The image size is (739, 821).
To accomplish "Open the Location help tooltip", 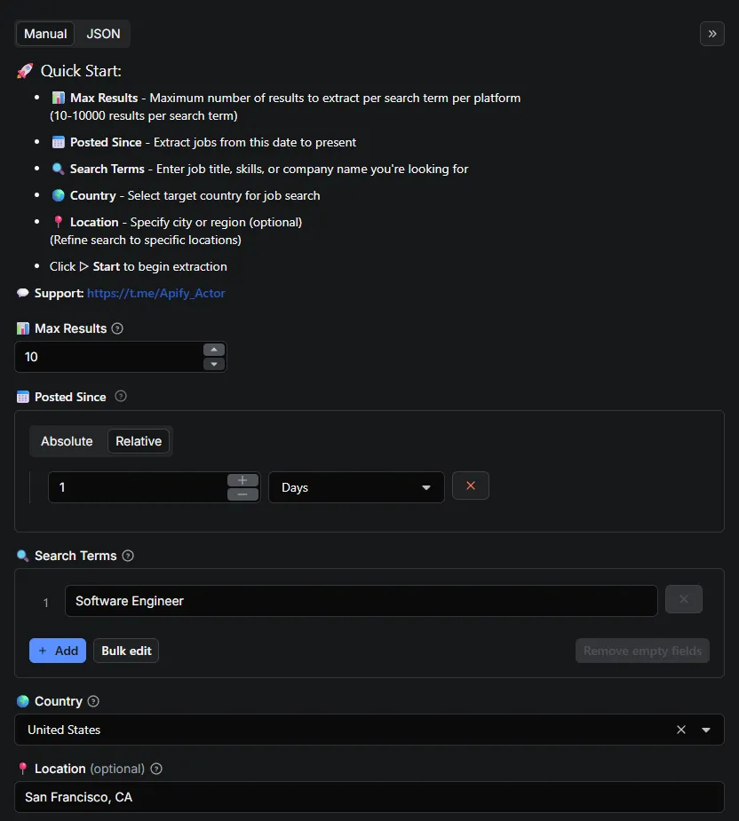I will (x=155, y=769).
